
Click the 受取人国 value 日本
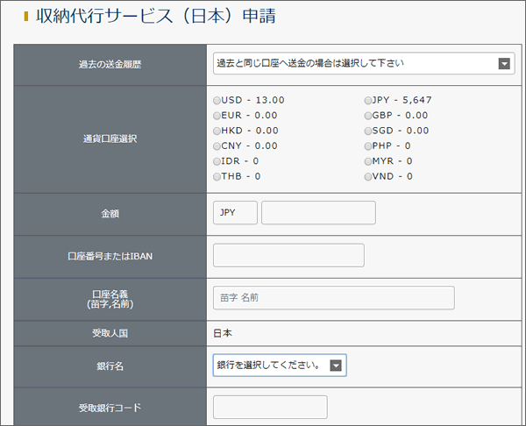point(223,333)
